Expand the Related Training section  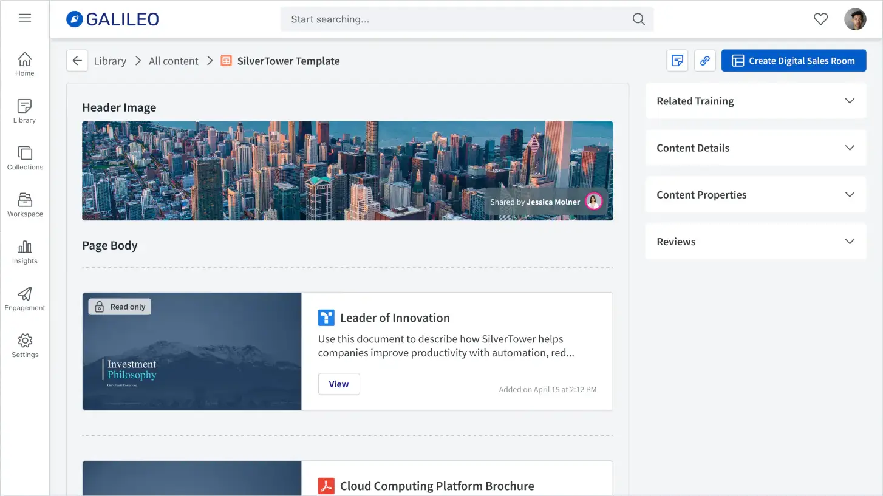click(755, 101)
